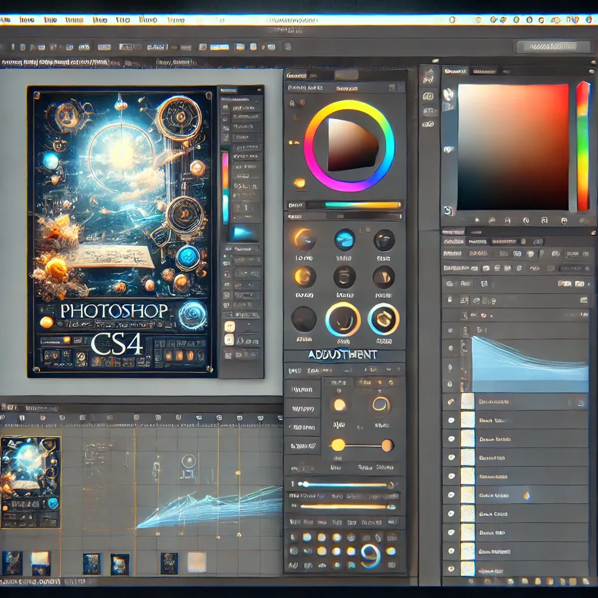Select the plain black circle icon in the grid
The image size is (598, 598).
click(x=304, y=319)
